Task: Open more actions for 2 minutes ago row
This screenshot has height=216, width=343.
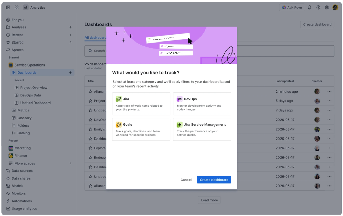Action: click(x=329, y=92)
